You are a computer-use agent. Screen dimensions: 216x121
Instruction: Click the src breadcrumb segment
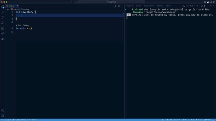(8, 9)
